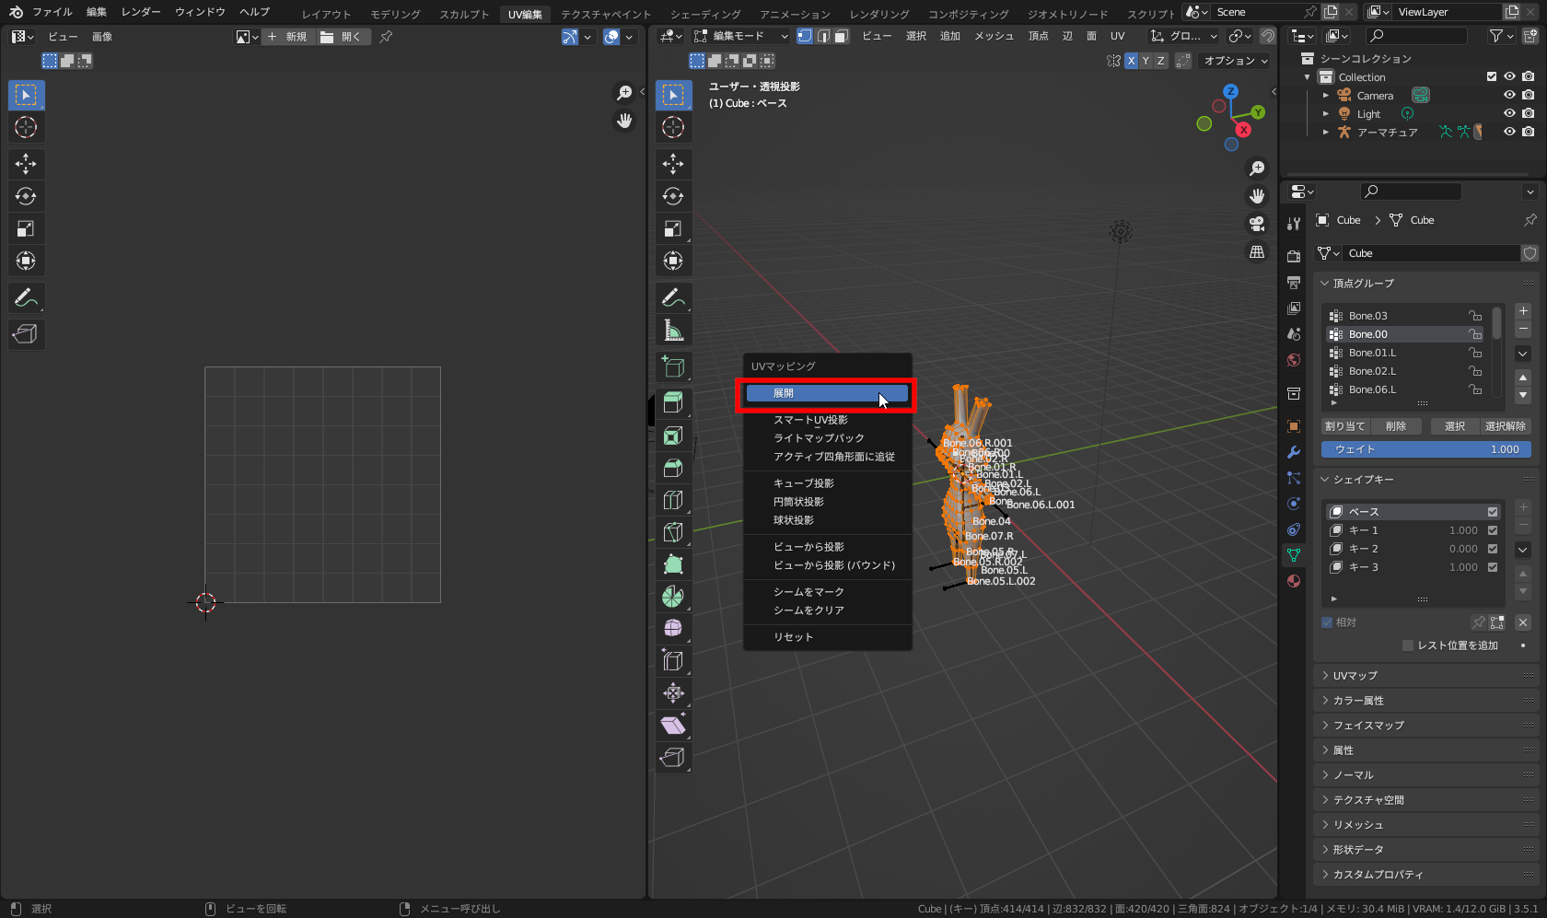The width and height of the screenshot is (1547, 918).
Task: Open the Modifier Properties wrench tab
Action: (x=1293, y=452)
